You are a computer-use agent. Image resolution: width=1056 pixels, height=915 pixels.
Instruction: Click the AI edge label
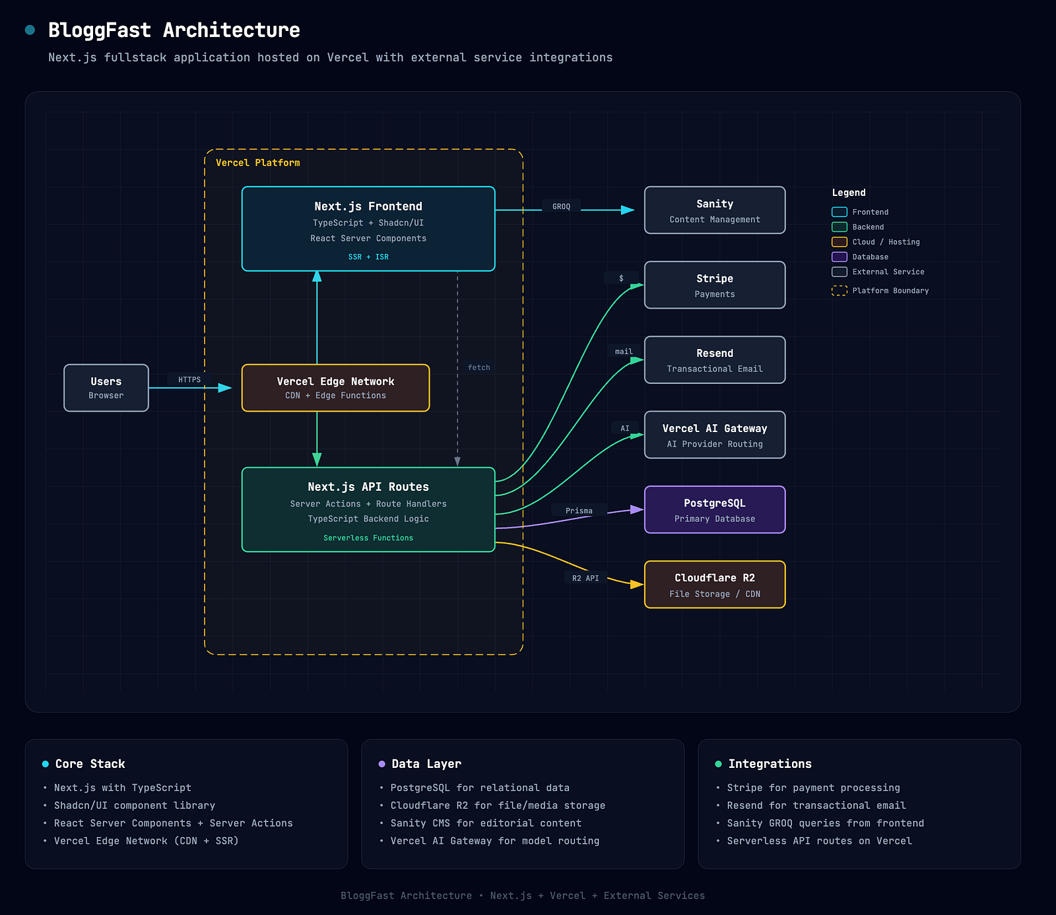click(x=625, y=428)
